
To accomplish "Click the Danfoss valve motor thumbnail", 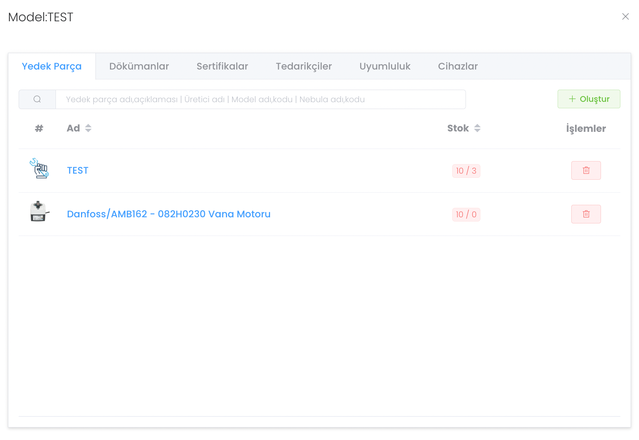I will tap(39, 212).
